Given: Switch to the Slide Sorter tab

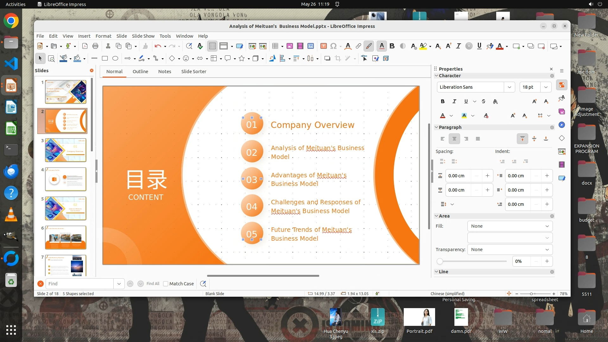Looking at the screenshot, I should 193,72.
